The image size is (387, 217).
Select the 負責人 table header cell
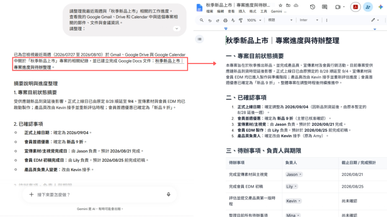tap(310, 163)
